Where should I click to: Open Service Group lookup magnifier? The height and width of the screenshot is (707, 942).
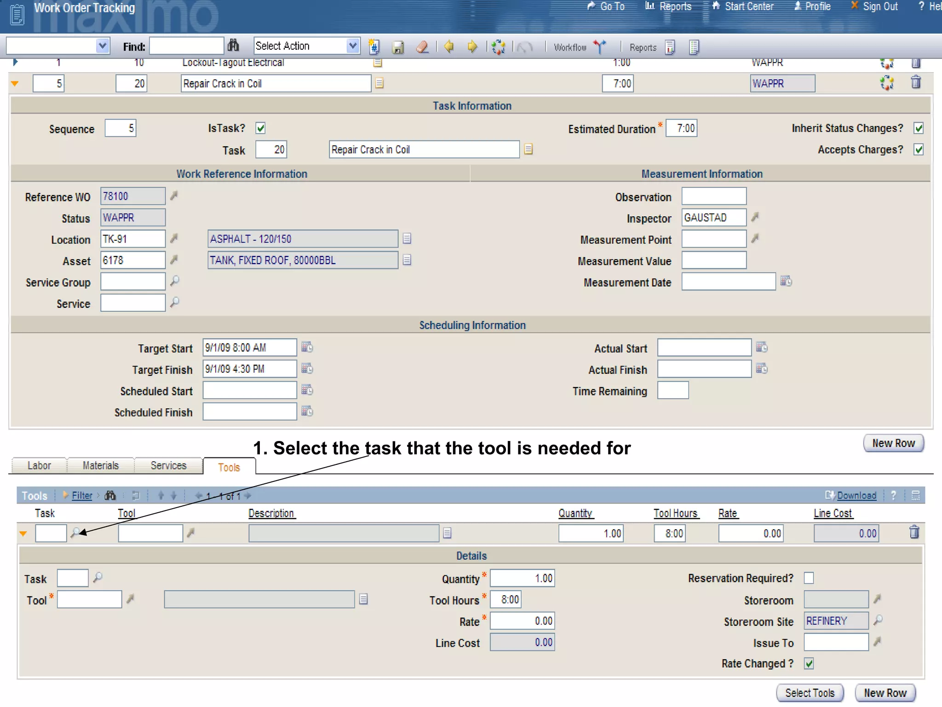pos(175,281)
